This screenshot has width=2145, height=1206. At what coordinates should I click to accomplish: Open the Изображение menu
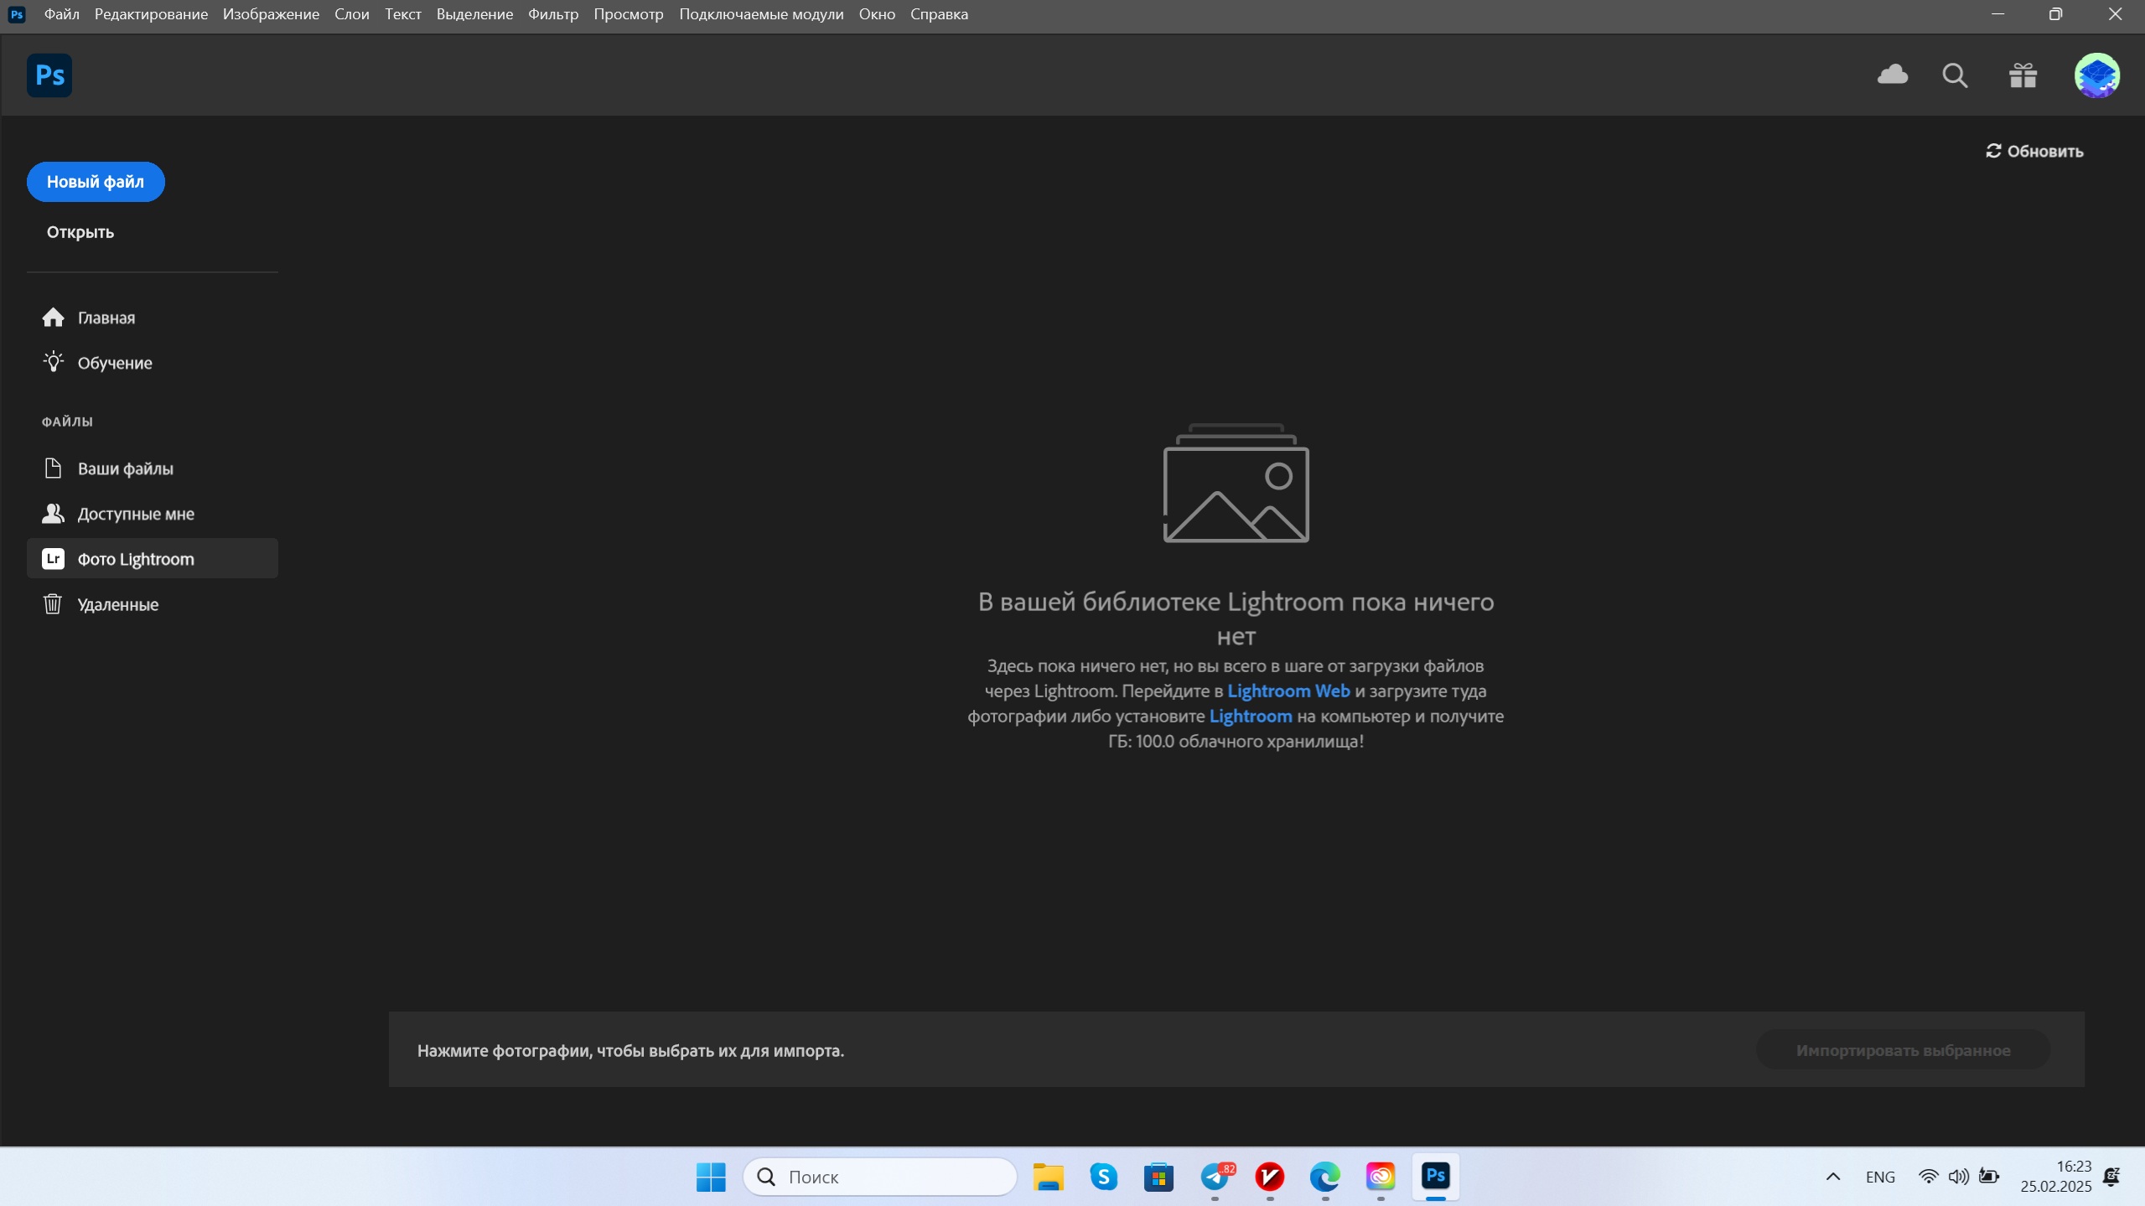point(271,14)
